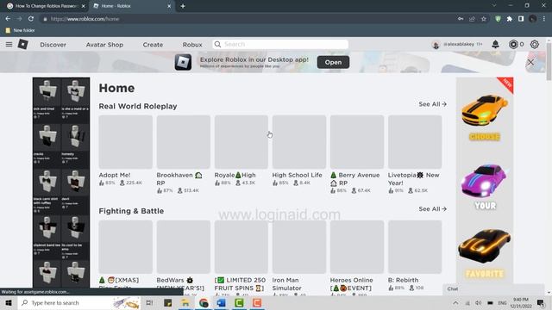This screenshot has width=552, height=310.
Task: Click the green shield extension icon
Action: point(498,19)
